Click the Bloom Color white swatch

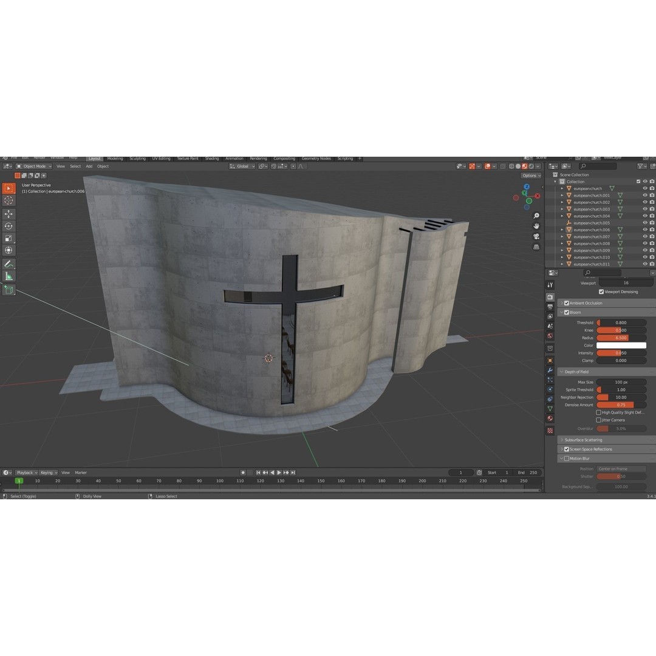coord(621,346)
